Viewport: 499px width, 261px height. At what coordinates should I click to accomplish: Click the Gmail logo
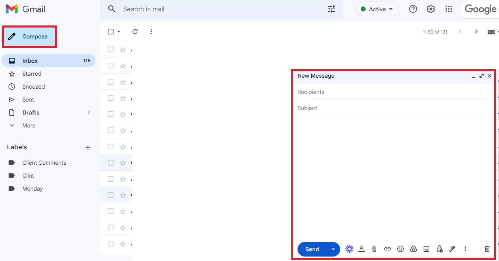(x=25, y=9)
